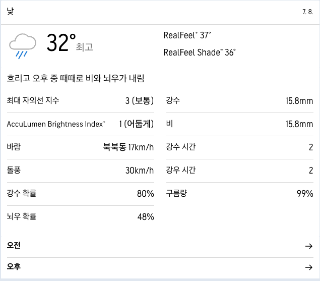Expand the 오후 afternoon section

(x=160, y=267)
